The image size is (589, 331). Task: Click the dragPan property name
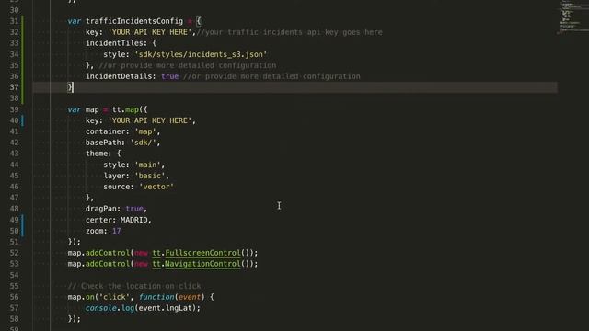pos(100,209)
